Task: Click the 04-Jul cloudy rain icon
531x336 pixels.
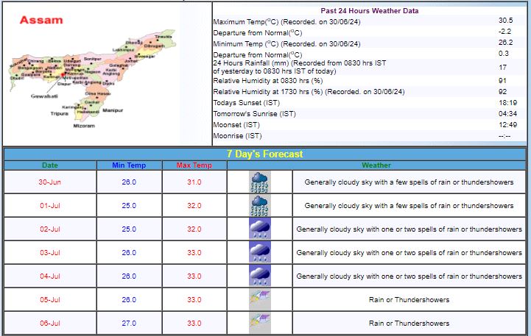Action: point(260,276)
